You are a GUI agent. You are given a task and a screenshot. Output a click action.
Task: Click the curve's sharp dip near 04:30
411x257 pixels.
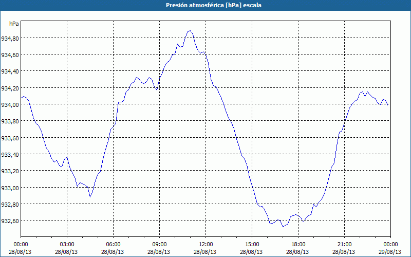tap(90, 197)
